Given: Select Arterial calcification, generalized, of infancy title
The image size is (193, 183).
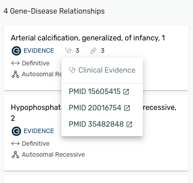Looking at the screenshot, I should [88, 38].
